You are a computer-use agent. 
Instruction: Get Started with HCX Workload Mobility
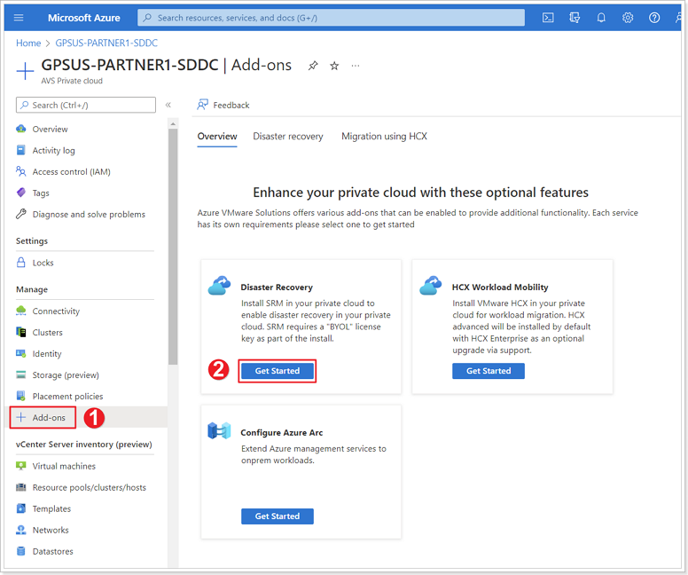click(489, 371)
